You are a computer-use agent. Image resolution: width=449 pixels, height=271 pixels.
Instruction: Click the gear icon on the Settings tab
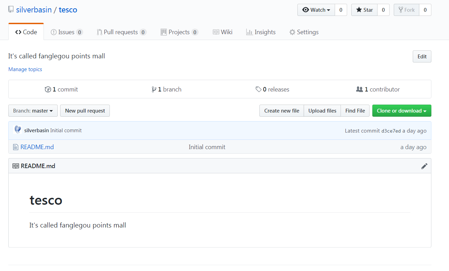[x=292, y=32]
